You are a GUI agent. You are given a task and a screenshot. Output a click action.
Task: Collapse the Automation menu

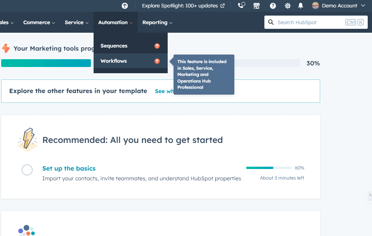pyautogui.click(x=115, y=23)
